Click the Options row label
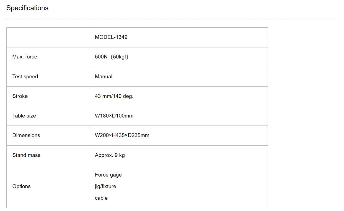This screenshot has height=211, width=344. tap(22, 186)
